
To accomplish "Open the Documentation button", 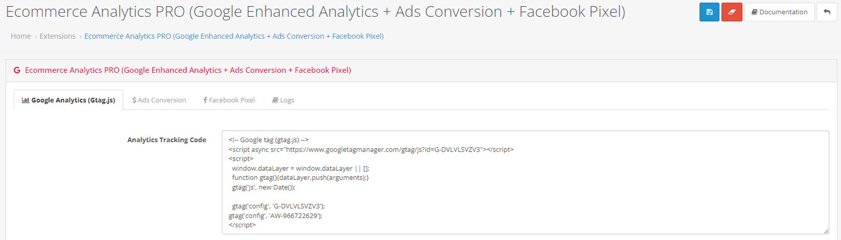I will pyautogui.click(x=780, y=12).
